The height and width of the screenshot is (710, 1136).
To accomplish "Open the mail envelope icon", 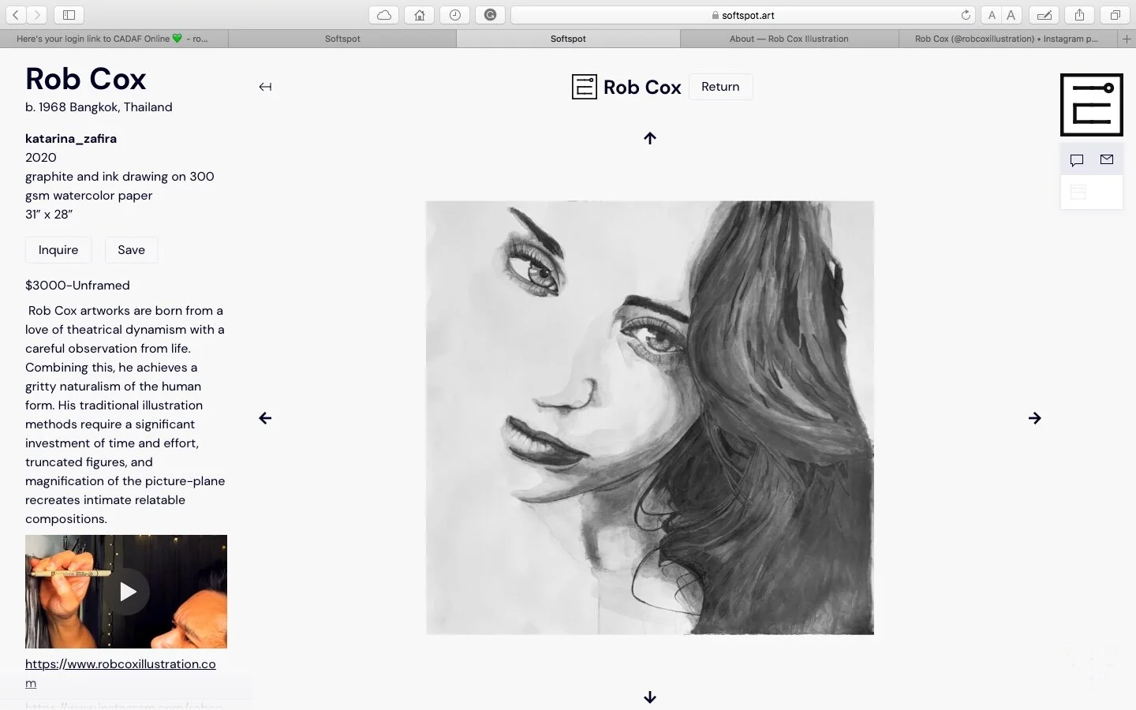I will (x=1107, y=159).
